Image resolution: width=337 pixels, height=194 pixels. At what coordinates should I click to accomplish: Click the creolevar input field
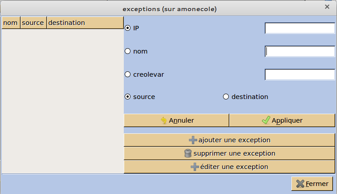click(x=300, y=74)
